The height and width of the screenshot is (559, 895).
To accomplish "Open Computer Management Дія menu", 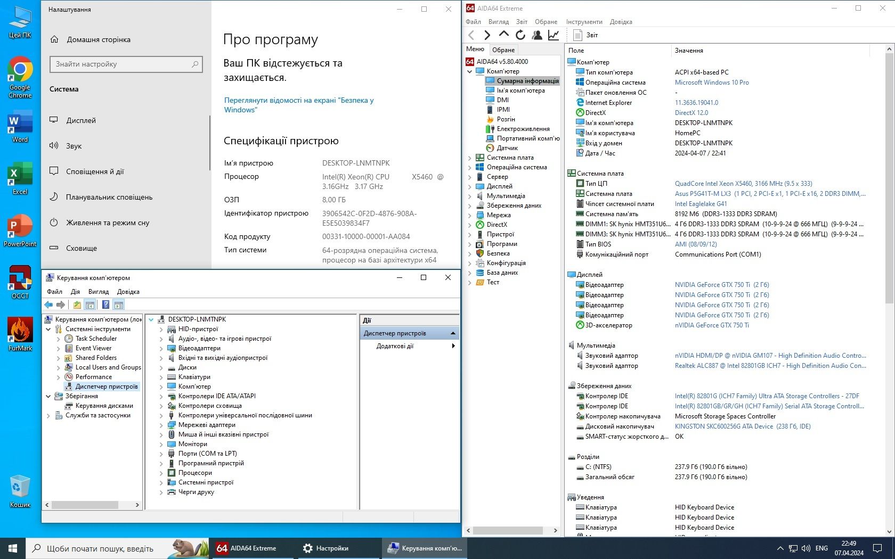I will click(x=75, y=292).
